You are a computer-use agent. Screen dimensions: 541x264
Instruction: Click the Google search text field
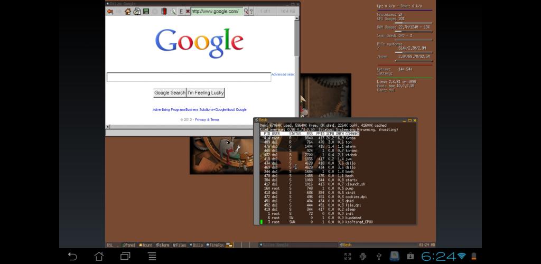tap(189, 77)
